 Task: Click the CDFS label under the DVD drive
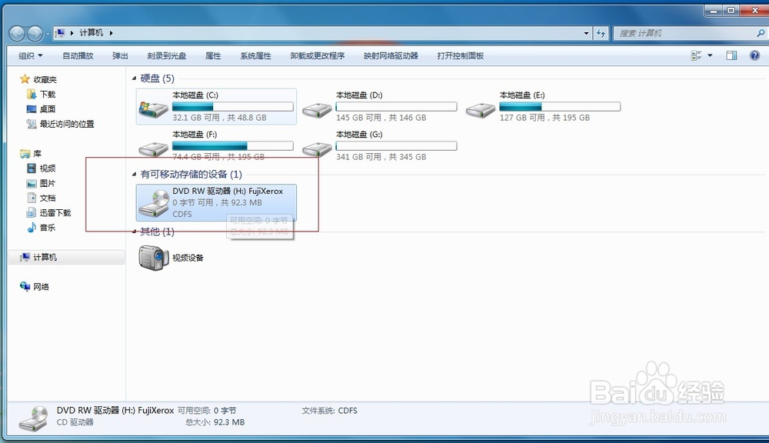(x=182, y=214)
